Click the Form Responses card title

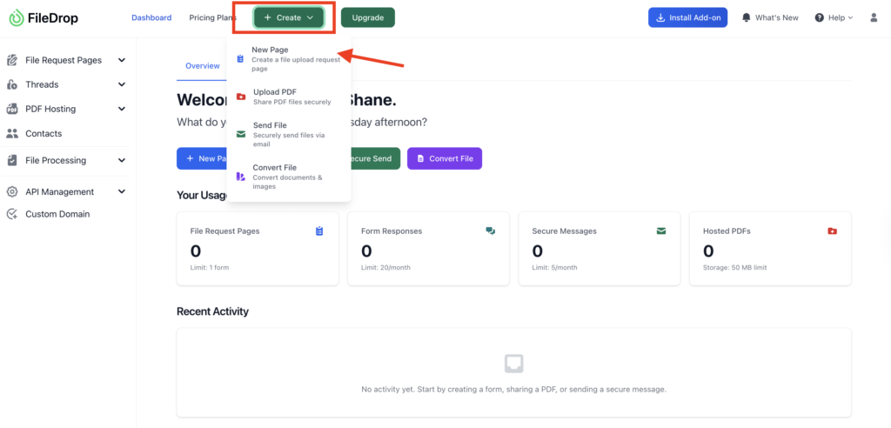coord(392,231)
